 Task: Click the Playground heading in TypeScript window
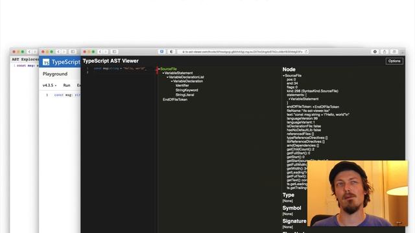[55, 74]
